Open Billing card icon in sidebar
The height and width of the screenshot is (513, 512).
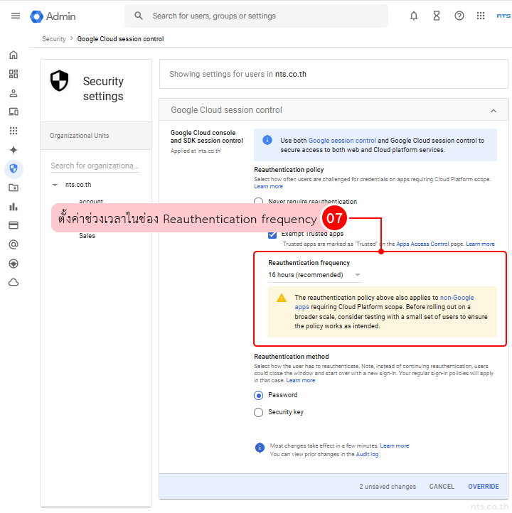tap(14, 225)
